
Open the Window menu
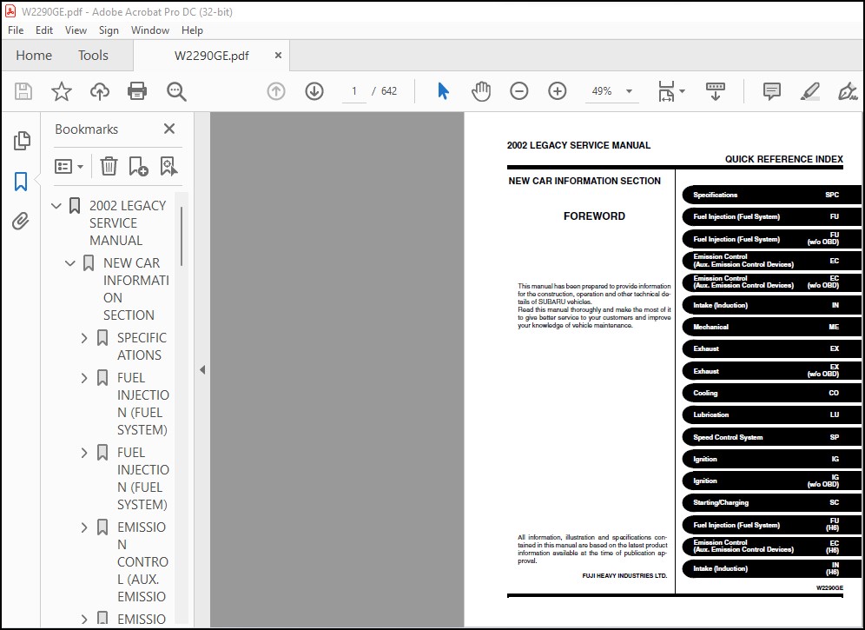point(150,30)
